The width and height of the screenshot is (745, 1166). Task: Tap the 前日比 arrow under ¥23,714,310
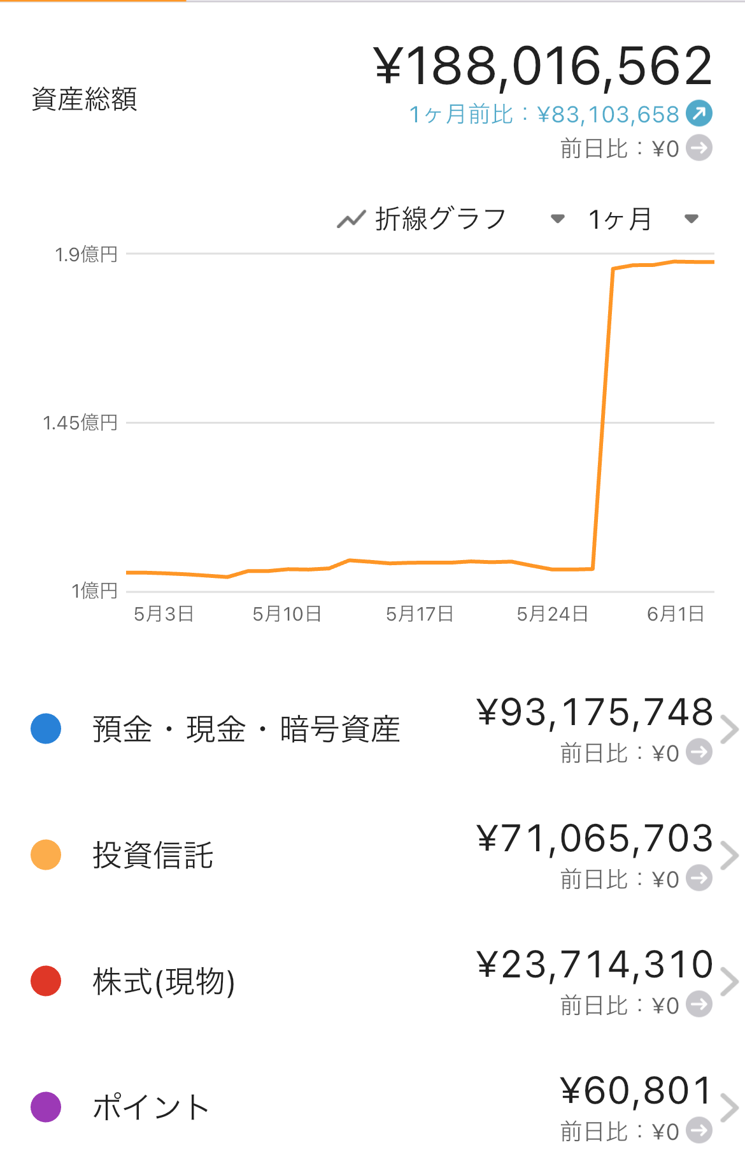(699, 1004)
